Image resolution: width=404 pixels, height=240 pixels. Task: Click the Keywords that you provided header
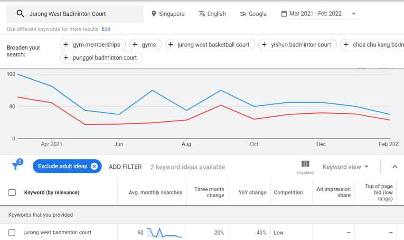pyautogui.click(x=40, y=215)
